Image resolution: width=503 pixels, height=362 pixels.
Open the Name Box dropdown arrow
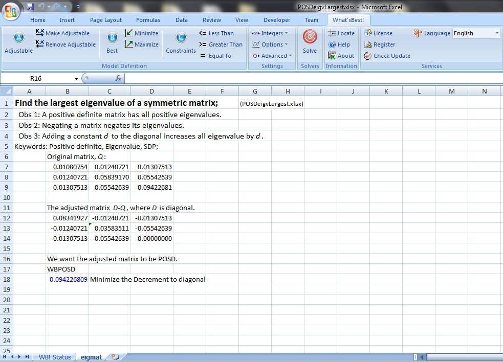point(77,79)
